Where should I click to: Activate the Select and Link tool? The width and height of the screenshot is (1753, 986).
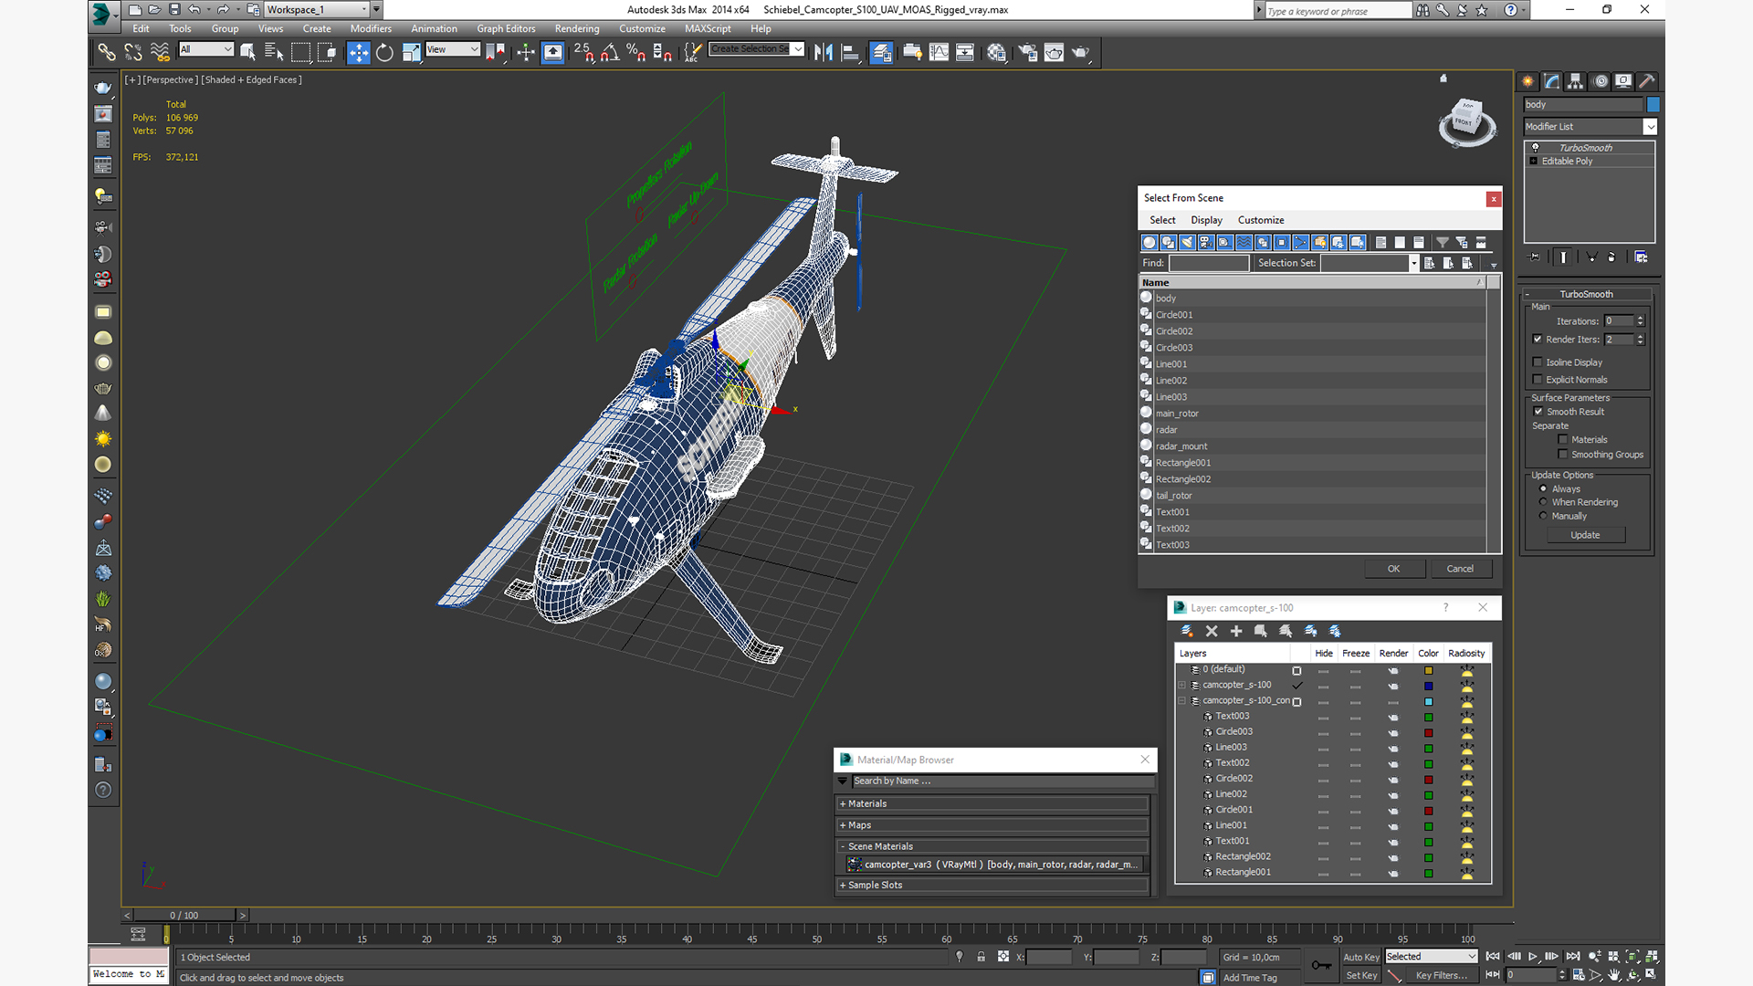(x=107, y=52)
